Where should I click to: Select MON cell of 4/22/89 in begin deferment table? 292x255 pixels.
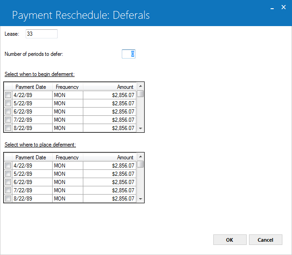[x=68, y=95]
